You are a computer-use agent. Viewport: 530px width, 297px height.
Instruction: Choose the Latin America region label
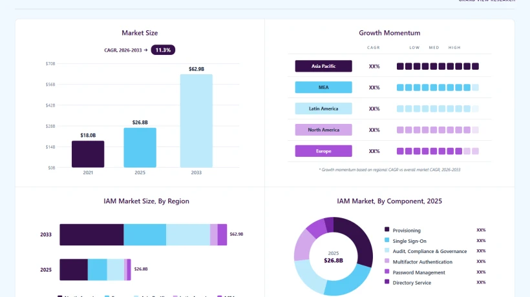323,108
